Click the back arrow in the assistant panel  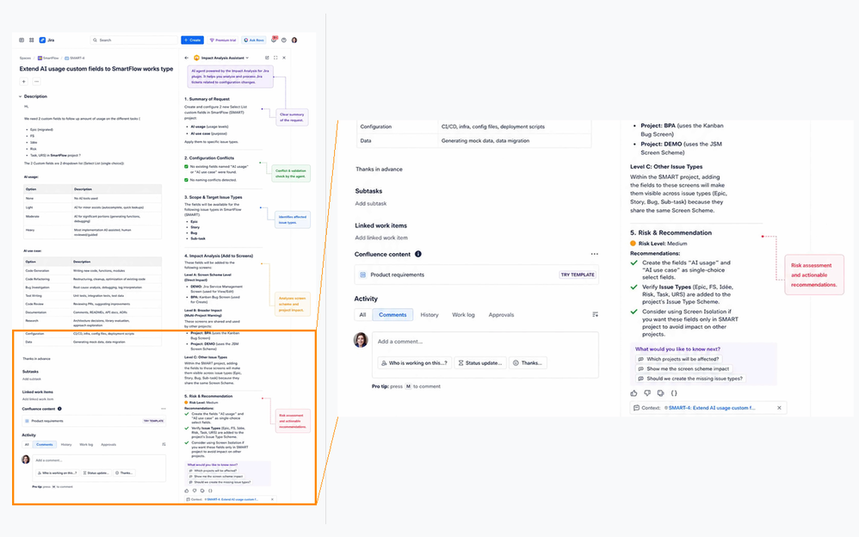tap(187, 58)
